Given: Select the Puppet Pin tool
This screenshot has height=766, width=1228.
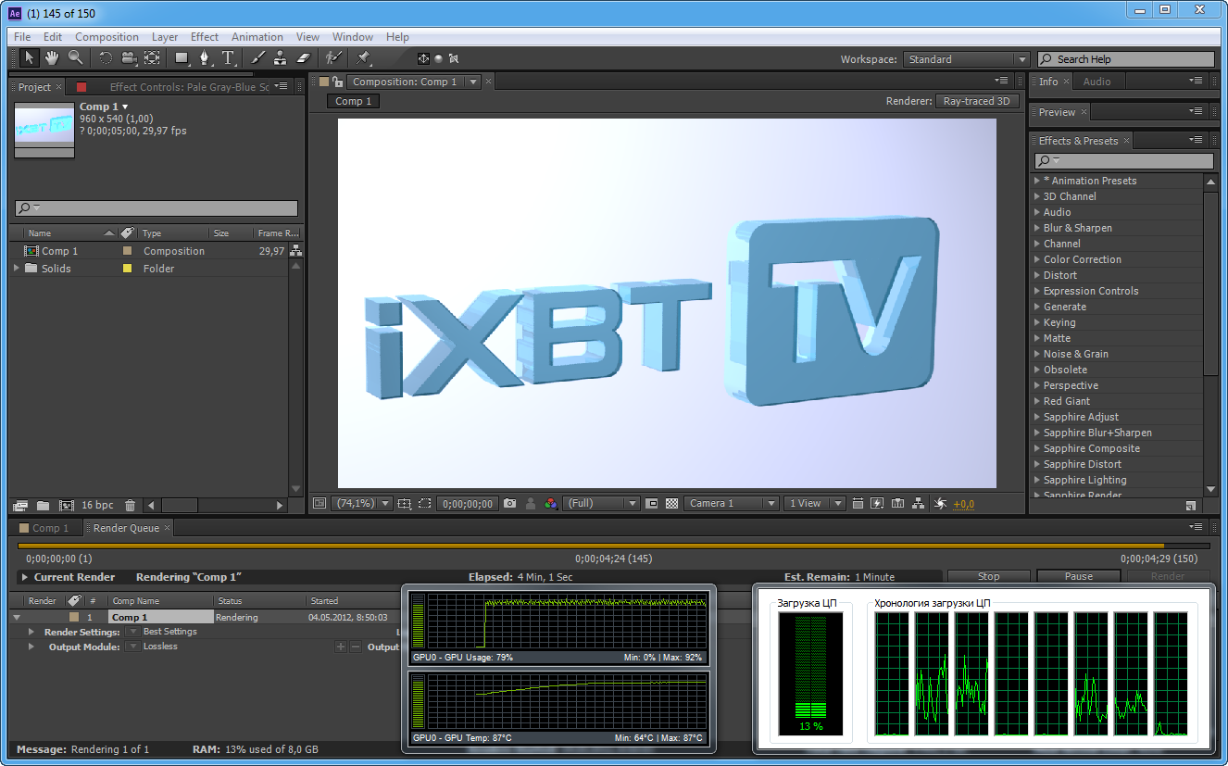Looking at the screenshot, I should (364, 58).
